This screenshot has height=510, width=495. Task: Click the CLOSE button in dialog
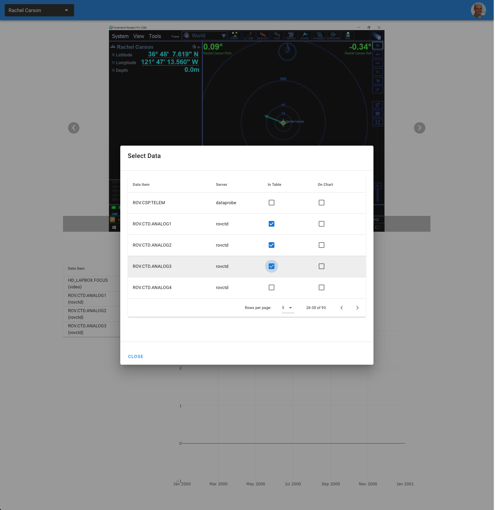click(x=136, y=356)
